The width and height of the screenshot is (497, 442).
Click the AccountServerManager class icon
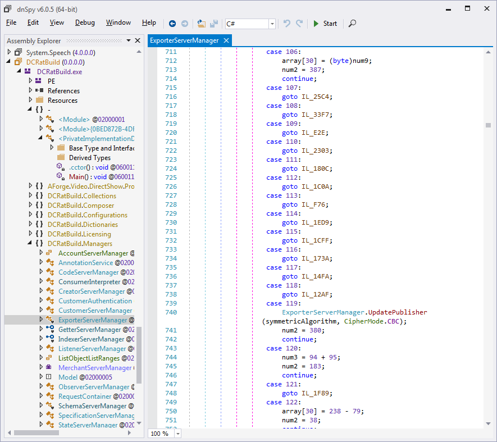click(x=49, y=253)
